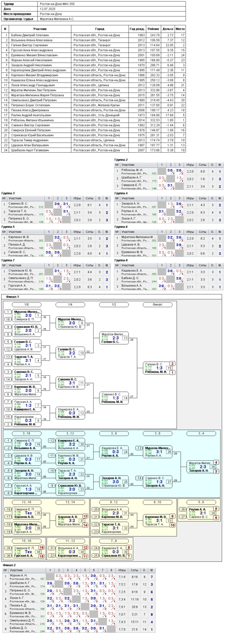Click the Дельта column header

(168, 29)
